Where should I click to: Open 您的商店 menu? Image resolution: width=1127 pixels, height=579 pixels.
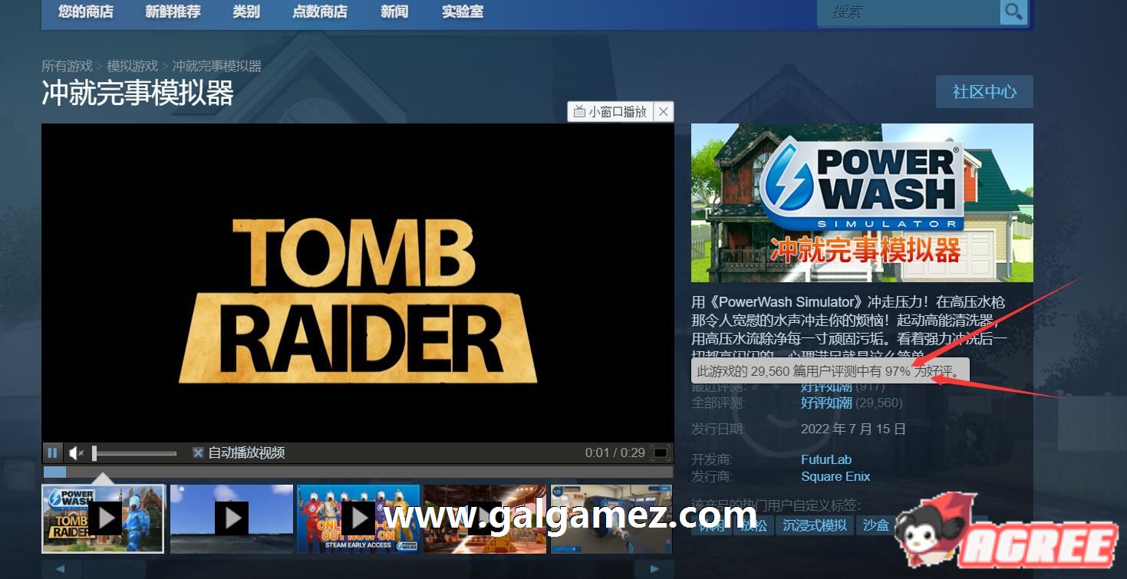tap(85, 12)
